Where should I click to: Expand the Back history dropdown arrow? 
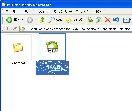pyautogui.click(x=22, y=20)
